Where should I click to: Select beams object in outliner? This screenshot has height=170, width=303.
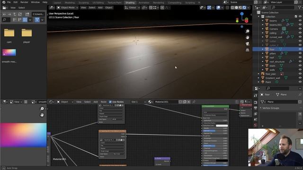coord(273,21)
